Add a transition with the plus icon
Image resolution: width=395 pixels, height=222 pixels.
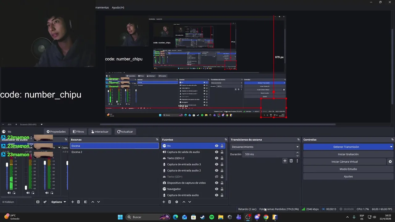[285, 161]
